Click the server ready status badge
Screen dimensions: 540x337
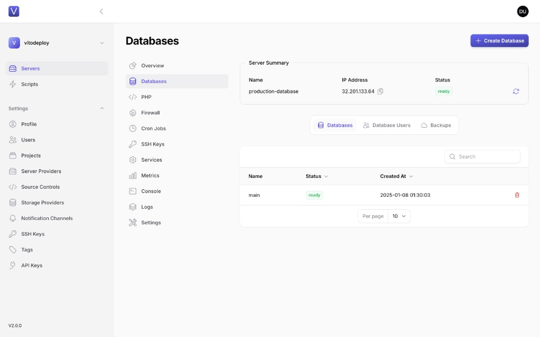point(443,92)
